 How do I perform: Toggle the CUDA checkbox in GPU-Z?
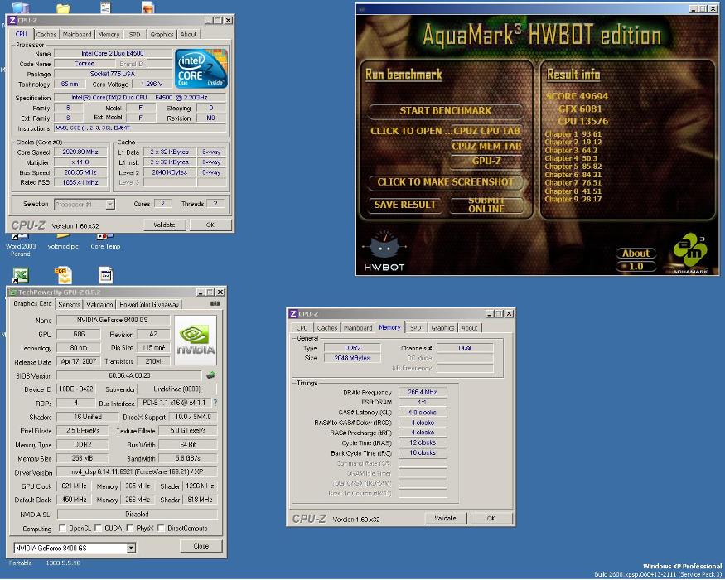coord(98,528)
